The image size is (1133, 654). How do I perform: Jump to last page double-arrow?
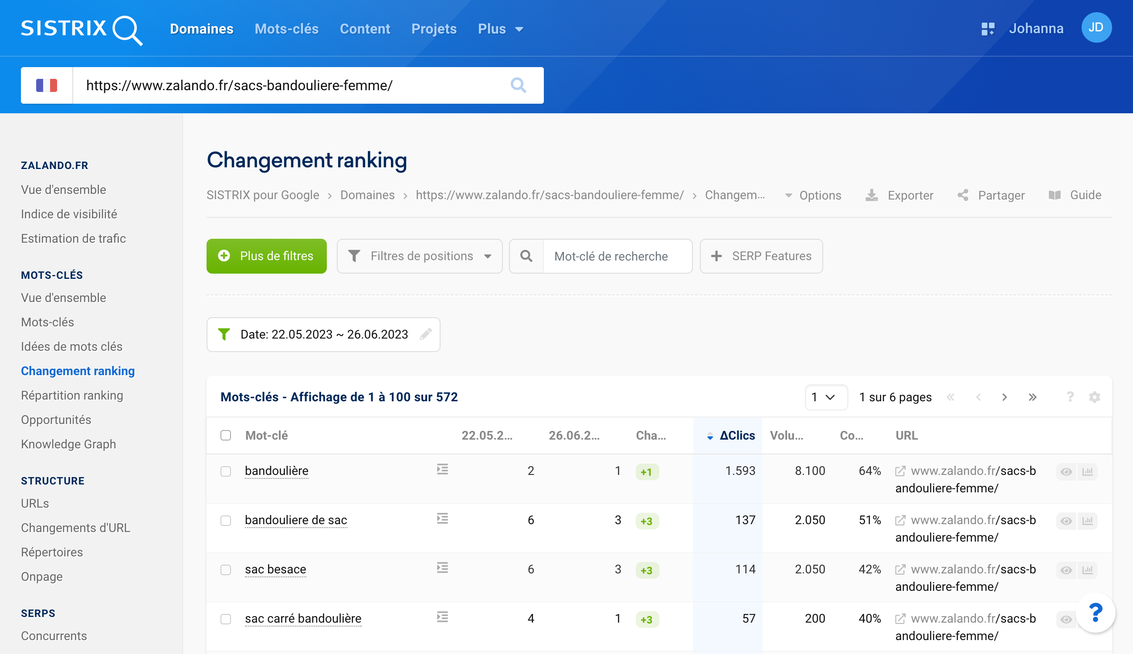1032,397
